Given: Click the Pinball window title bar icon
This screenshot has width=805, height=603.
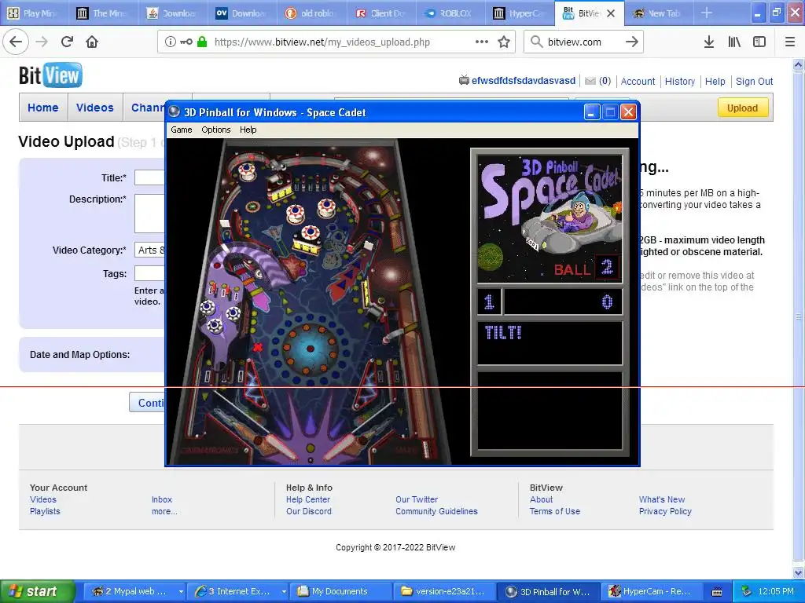Looking at the screenshot, I should (175, 112).
